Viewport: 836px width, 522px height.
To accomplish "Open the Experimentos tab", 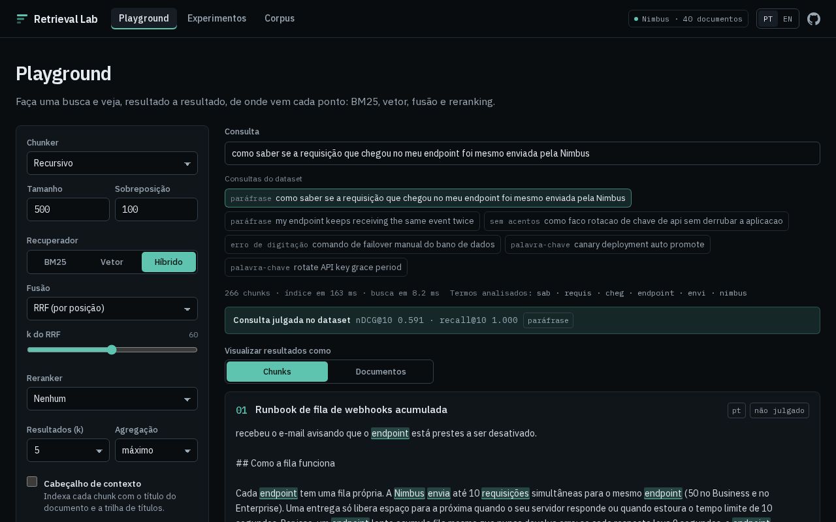I will pyautogui.click(x=217, y=18).
